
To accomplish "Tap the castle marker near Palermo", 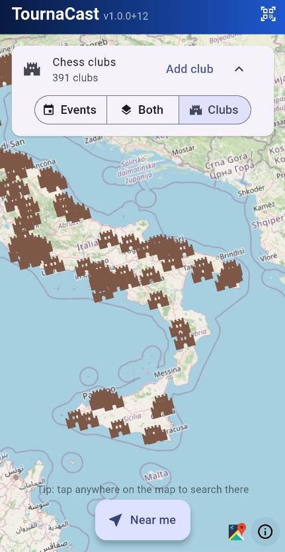I will [106, 400].
